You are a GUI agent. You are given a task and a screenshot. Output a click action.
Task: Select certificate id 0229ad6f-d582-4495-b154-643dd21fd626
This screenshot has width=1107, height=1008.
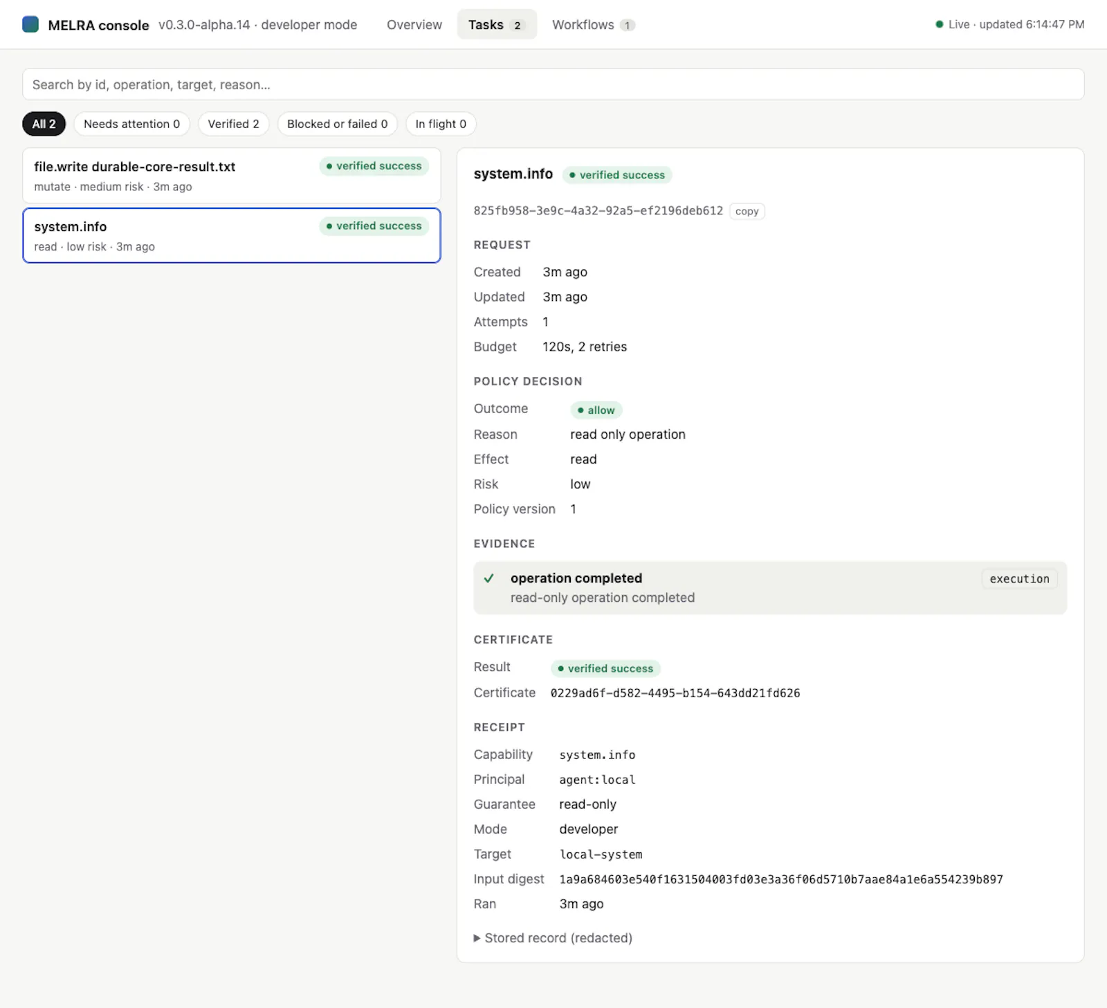tap(675, 693)
